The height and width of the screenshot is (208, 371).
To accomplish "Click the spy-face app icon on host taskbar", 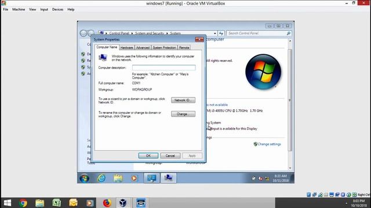I will click(141, 203).
